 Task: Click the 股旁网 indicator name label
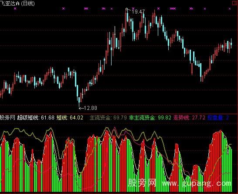point(7,118)
